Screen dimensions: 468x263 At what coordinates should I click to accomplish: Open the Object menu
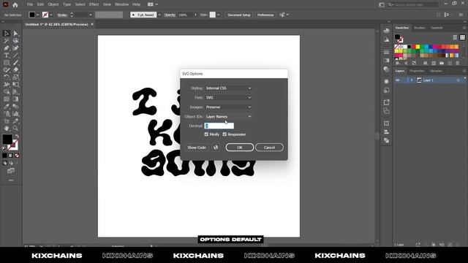(x=53, y=4)
